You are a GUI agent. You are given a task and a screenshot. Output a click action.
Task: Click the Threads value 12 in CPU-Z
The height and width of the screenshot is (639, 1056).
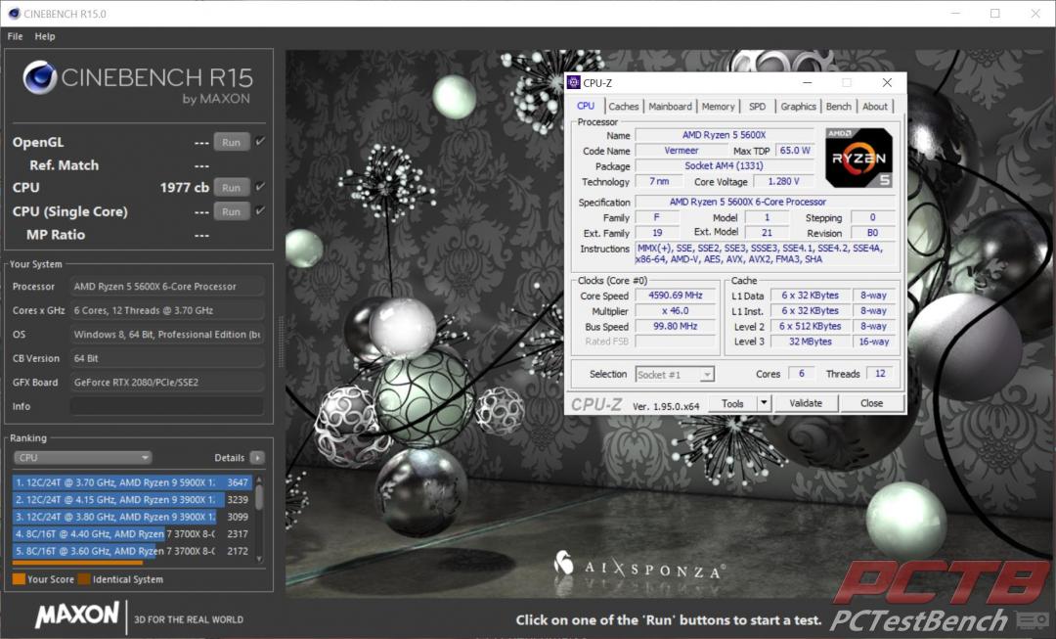880,374
